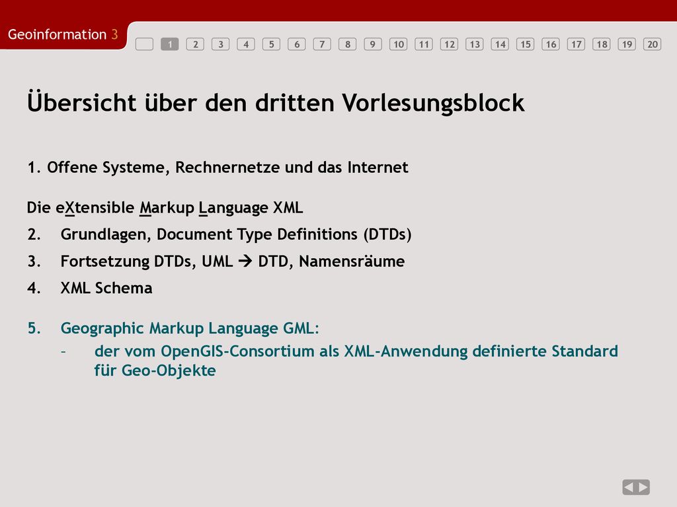The image size is (677, 507).
Task: Jump to slide 16
Action: click(x=551, y=44)
